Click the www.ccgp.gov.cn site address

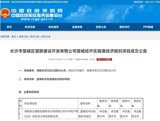pyautogui.click(x=37, y=19)
